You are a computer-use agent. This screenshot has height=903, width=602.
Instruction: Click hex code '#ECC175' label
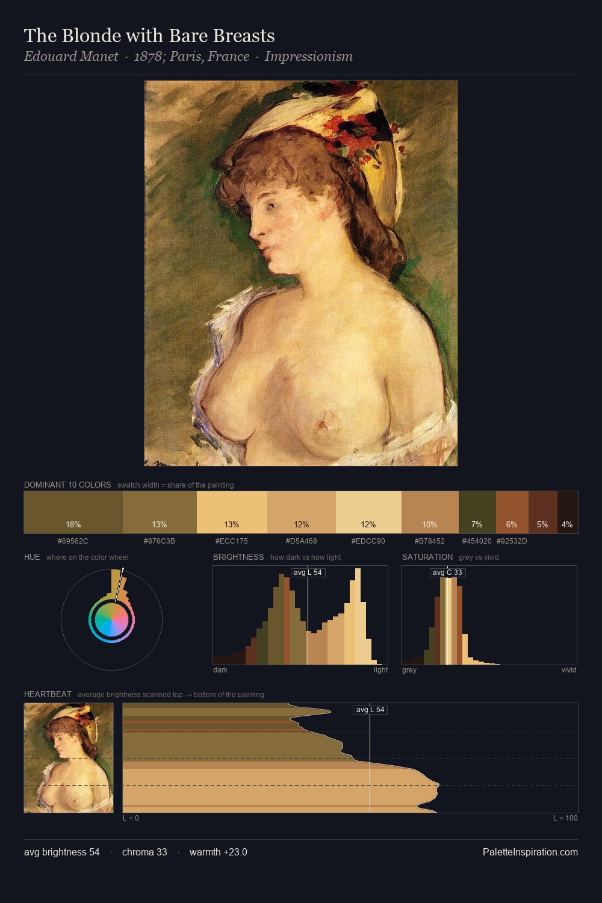[x=232, y=541]
